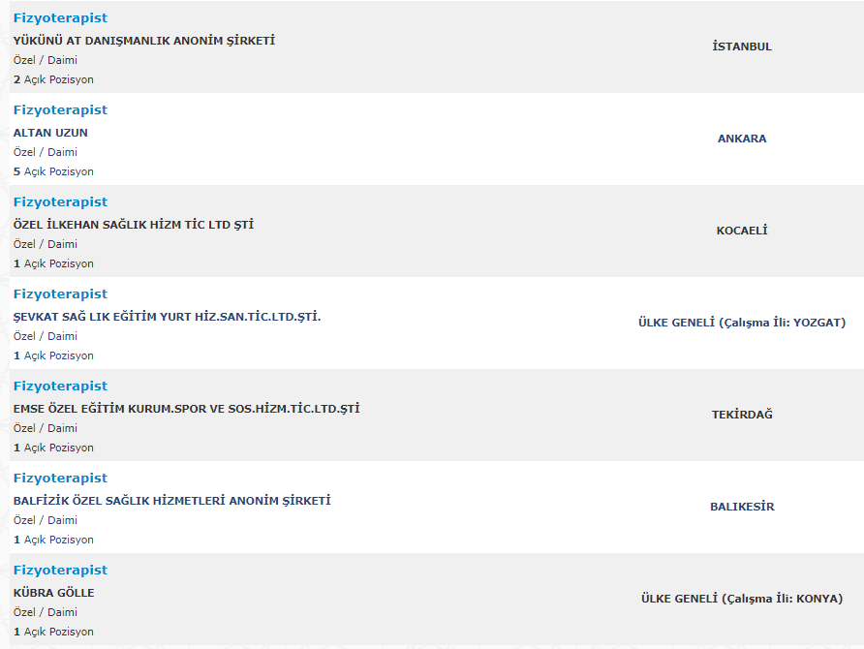Click location text mentioning YOZGAT

[742, 323]
